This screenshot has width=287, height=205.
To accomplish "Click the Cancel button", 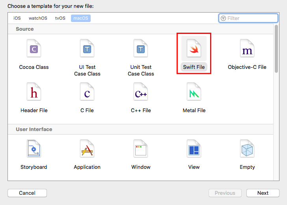I will pyautogui.click(x=27, y=193).
